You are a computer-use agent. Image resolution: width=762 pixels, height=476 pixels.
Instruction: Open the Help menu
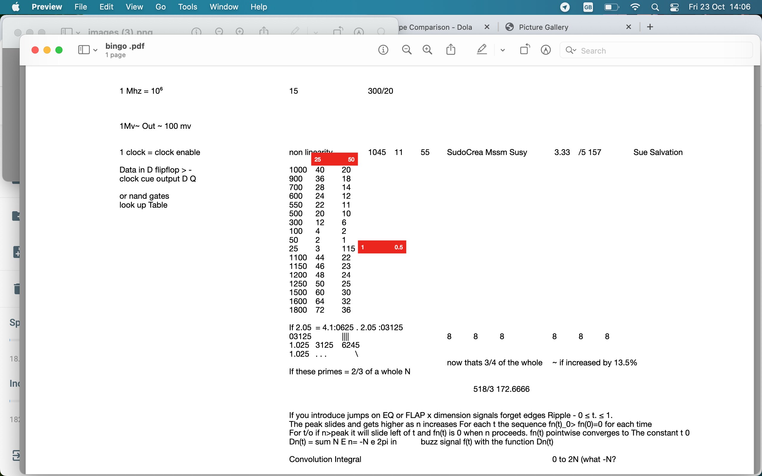pyautogui.click(x=259, y=7)
